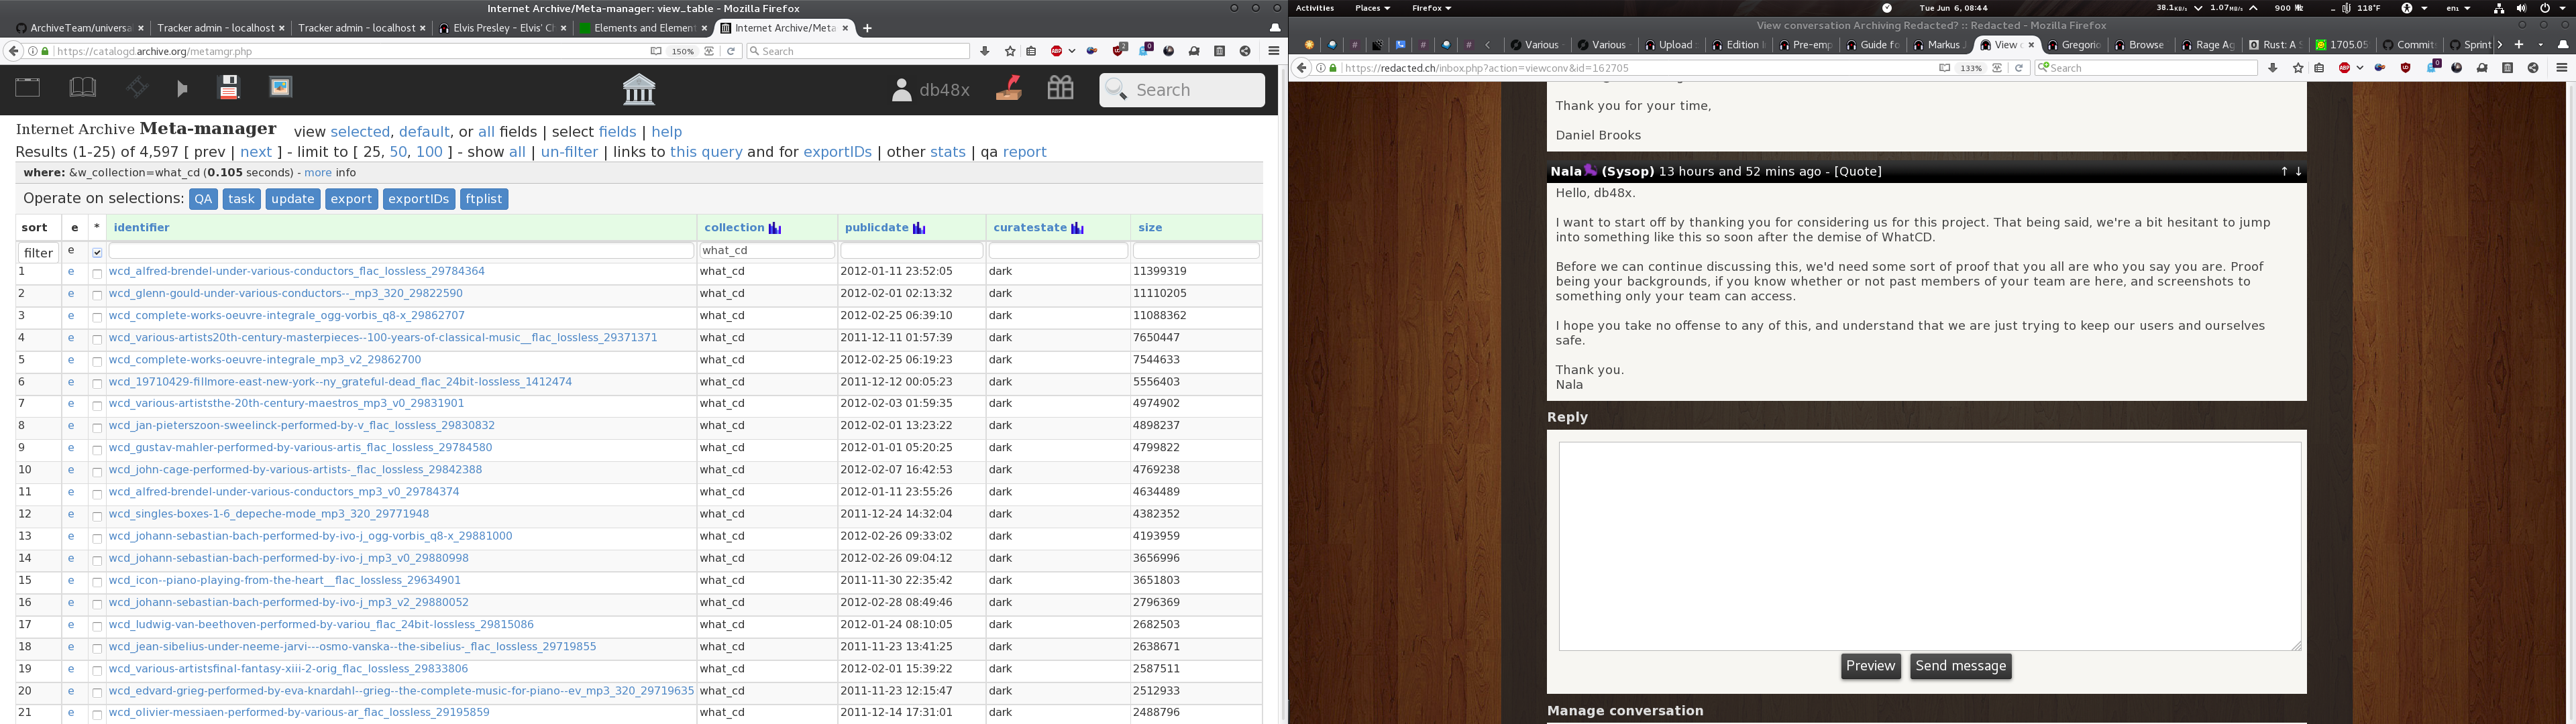Open the Software floppy disk icon

coord(230,88)
